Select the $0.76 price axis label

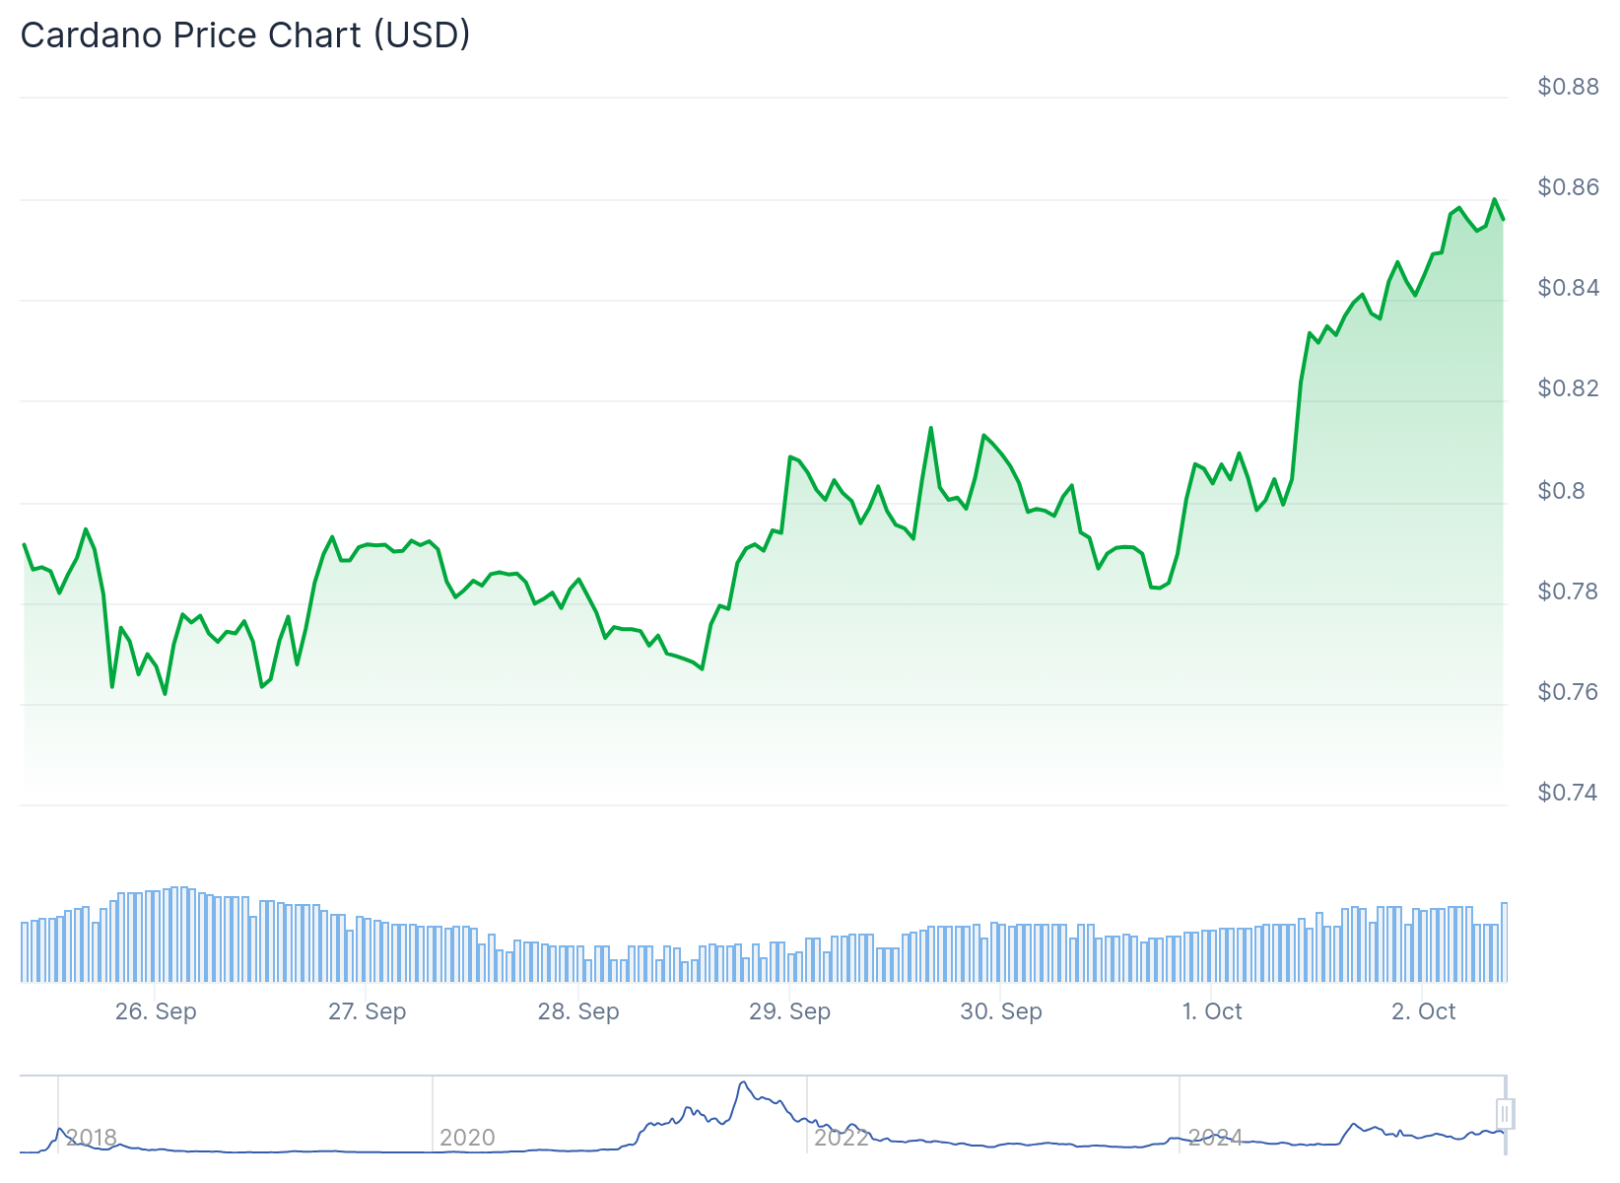click(x=1568, y=692)
